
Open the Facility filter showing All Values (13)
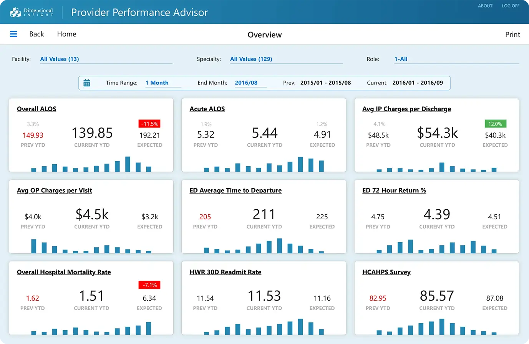point(59,59)
